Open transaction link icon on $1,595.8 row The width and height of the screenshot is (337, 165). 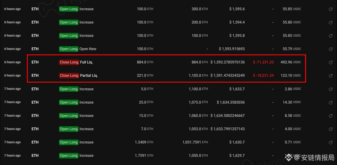coord(331,36)
